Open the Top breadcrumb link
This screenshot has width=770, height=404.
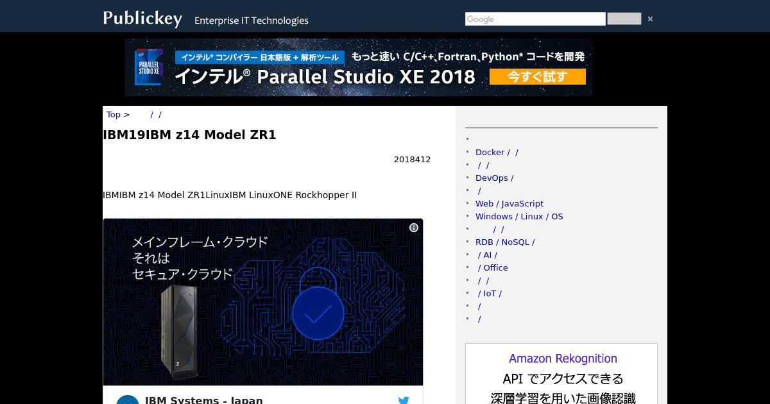[114, 115]
